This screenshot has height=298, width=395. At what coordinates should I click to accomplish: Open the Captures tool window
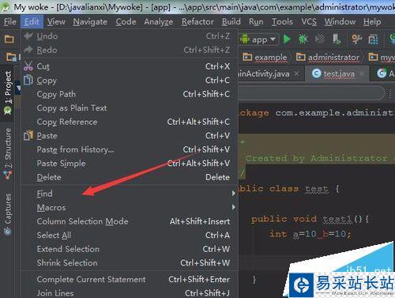pos(8,214)
